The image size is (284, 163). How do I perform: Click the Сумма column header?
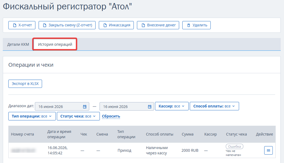[x=188, y=134]
